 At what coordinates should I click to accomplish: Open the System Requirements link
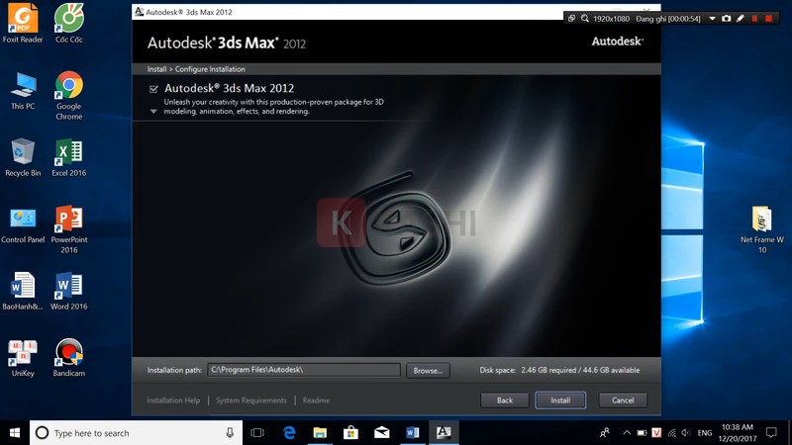251,400
